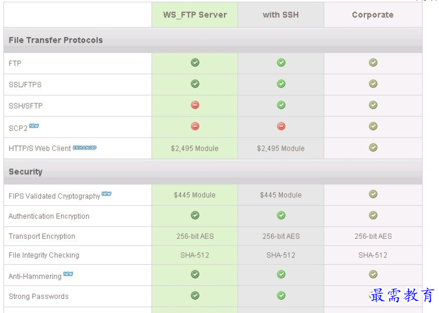Click SSH/SFTP check icon in Corporate column
The width and height of the screenshot is (439, 313).
click(x=373, y=105)
